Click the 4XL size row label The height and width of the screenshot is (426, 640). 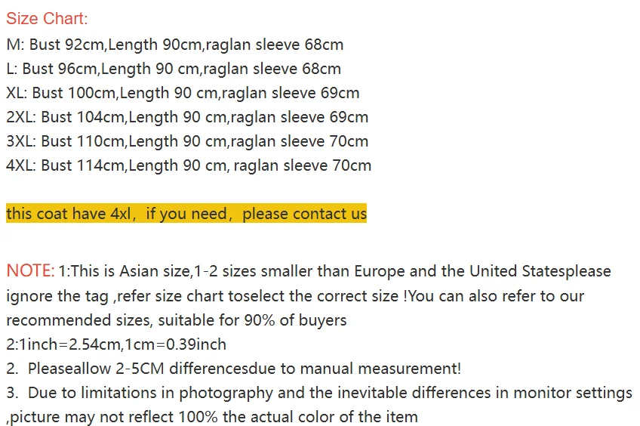pos(20,165)
